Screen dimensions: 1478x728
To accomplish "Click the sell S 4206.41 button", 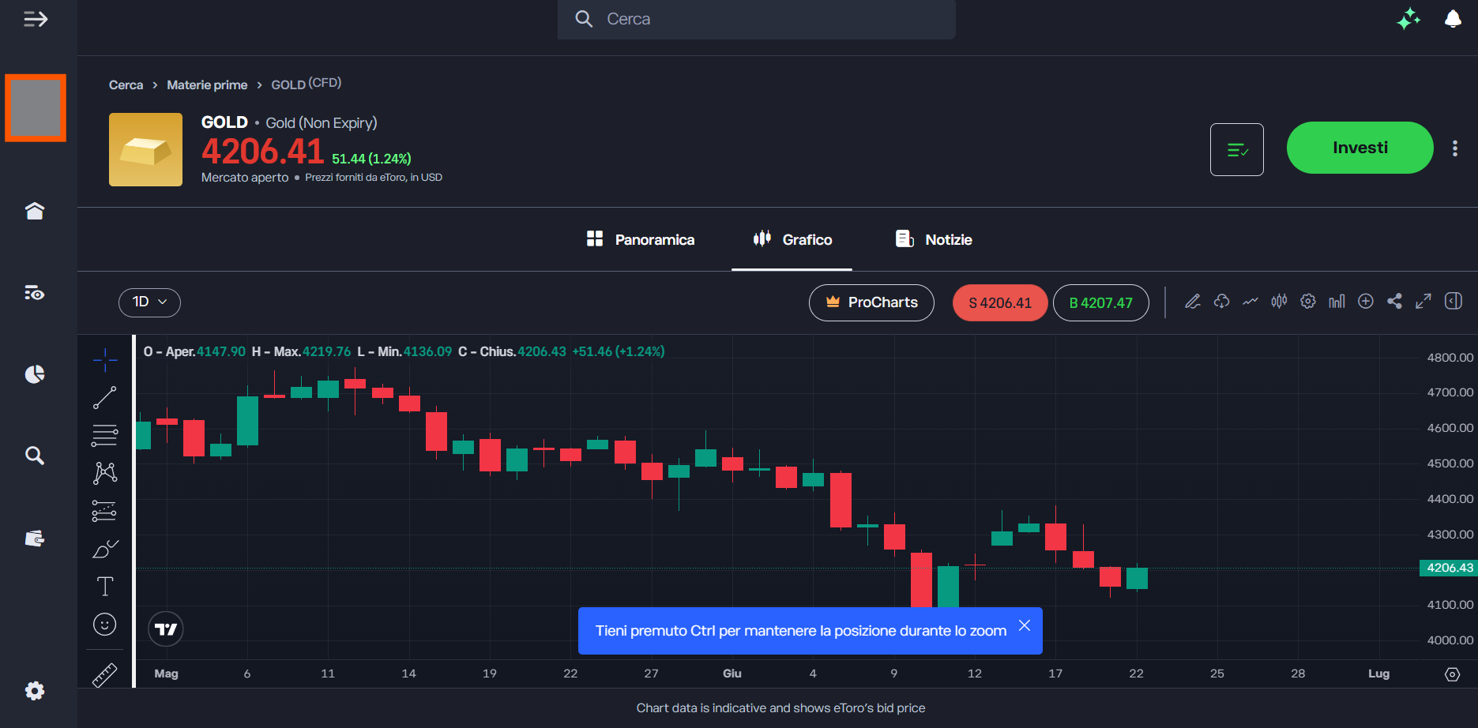I will click(x=1000, y=303).
